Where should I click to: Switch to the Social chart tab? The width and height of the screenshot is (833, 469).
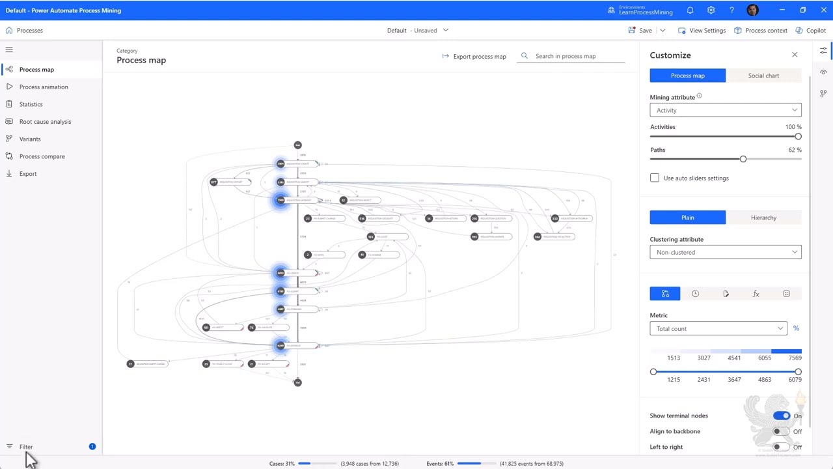[763, 76]
